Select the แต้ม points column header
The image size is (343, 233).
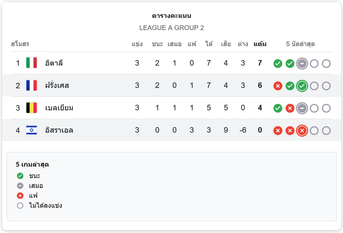(x=260, y=44)
